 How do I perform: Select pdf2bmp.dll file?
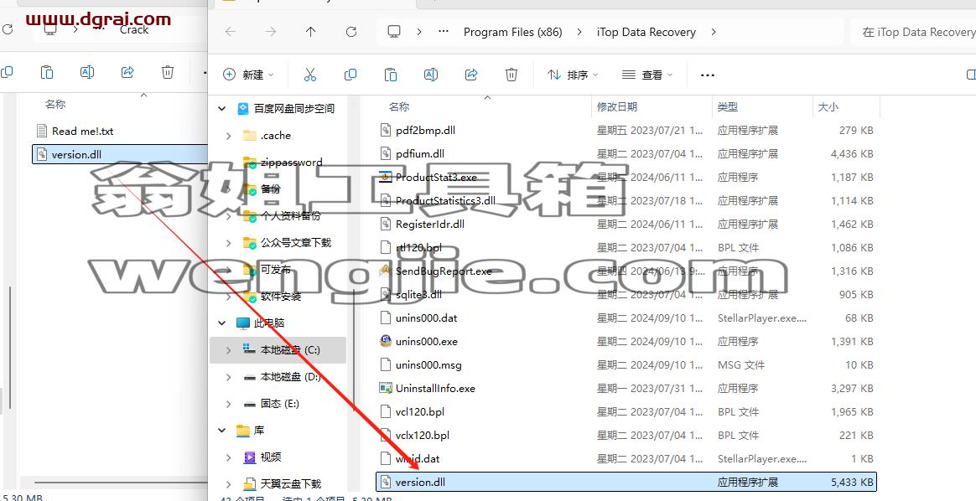425,131
